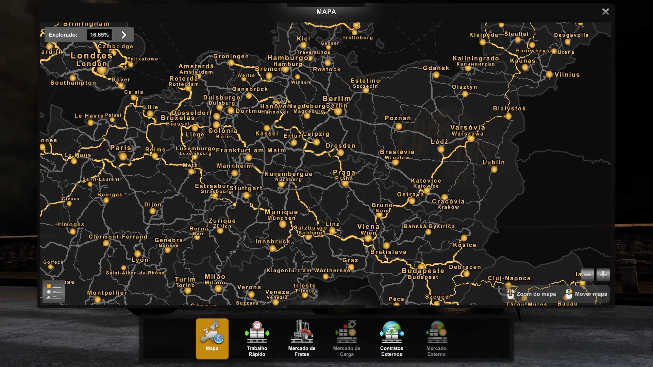This screenshot has width=653, height=367.
Task: Select the Paris city marker
Action: pos(123,156)
